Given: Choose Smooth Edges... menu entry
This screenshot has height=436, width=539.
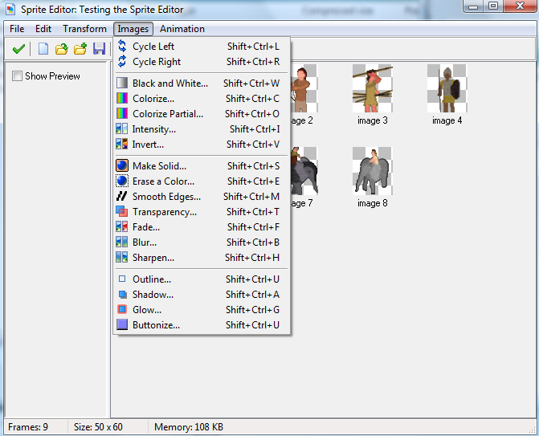Looking at the screenshot, I should [x=202, y=197].
